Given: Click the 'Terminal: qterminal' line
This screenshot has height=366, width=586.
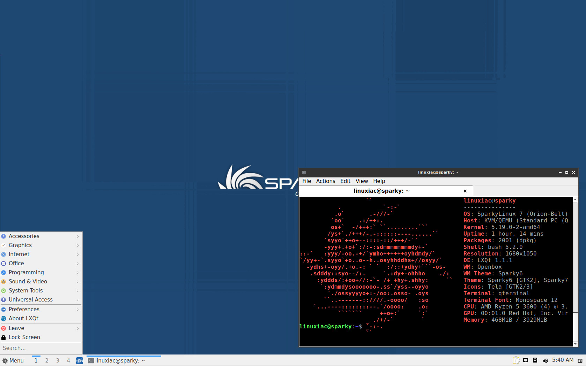Looking at the screenshot, I should point(496,293).
